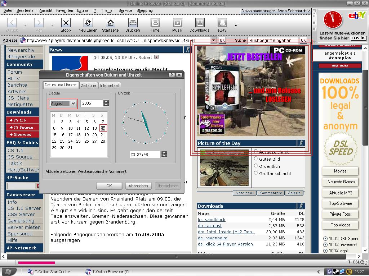Click the Vote now! button

tap(245, 193)
